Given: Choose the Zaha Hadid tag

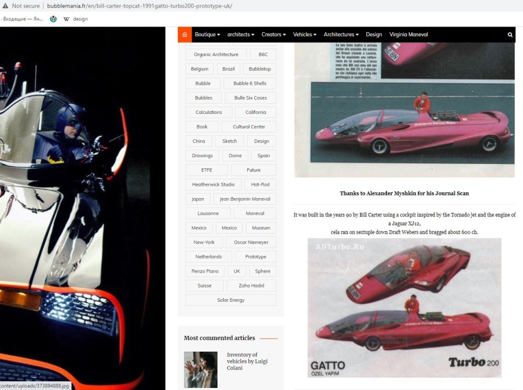Looking at the screenshot, I should point(251,285).
